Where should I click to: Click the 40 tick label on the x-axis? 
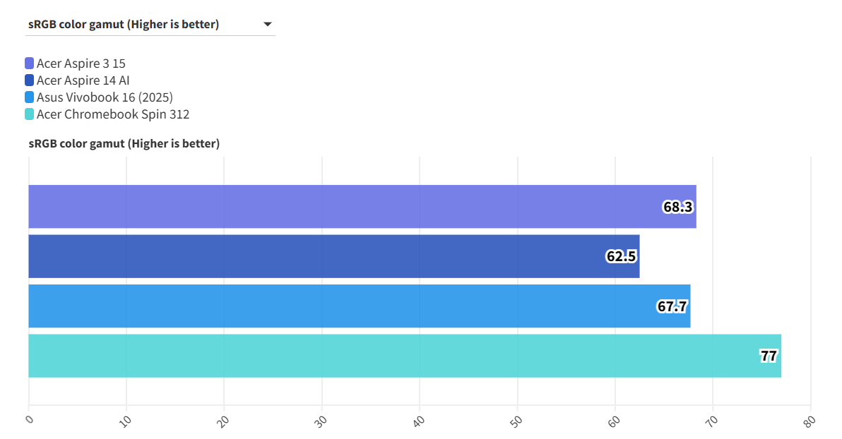coord(420,421)
